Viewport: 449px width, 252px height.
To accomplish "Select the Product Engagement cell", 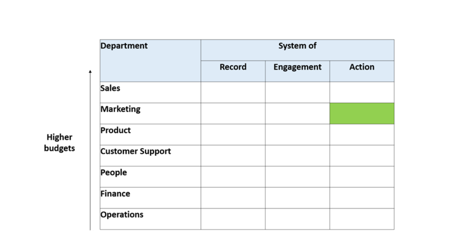I will [x=297, y=135].
